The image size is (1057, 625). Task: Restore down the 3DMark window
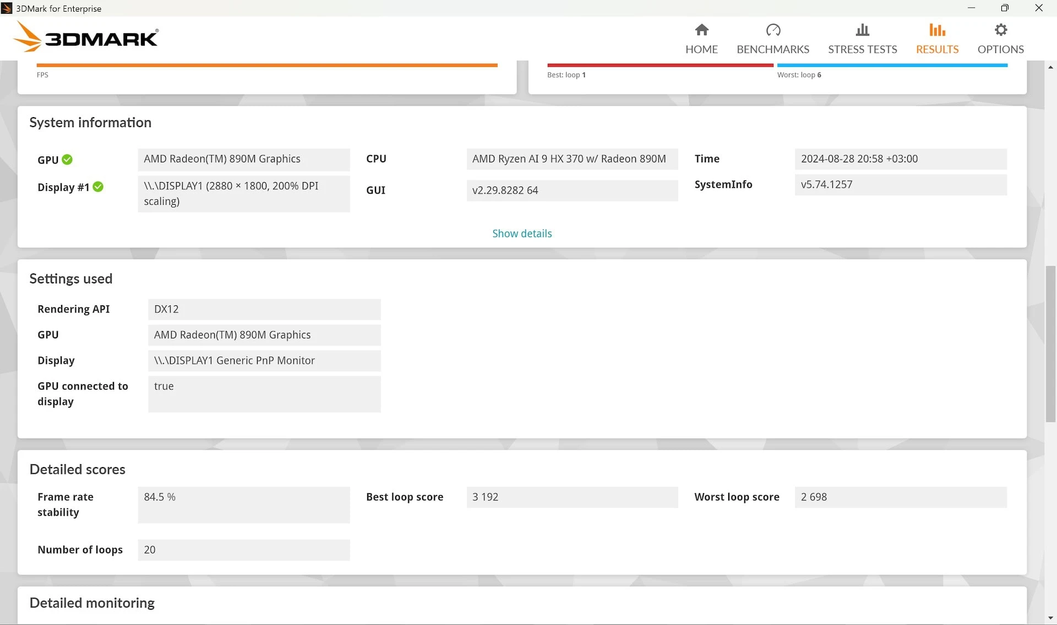[x=1005, y=8]
